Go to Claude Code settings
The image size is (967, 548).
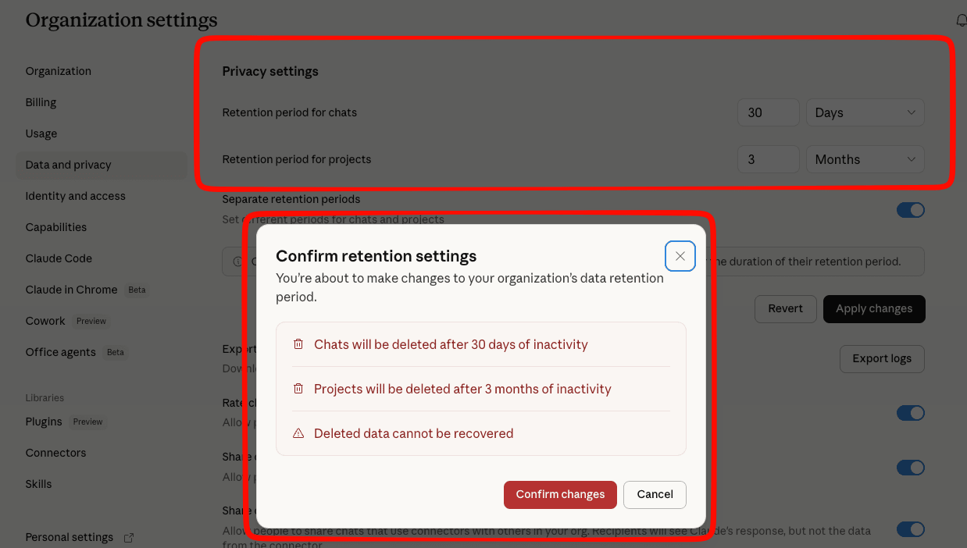coord(59,258)
